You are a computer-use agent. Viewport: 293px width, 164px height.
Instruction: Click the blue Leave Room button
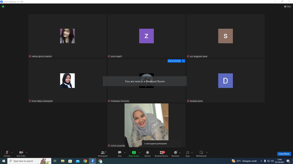[284, 154]
